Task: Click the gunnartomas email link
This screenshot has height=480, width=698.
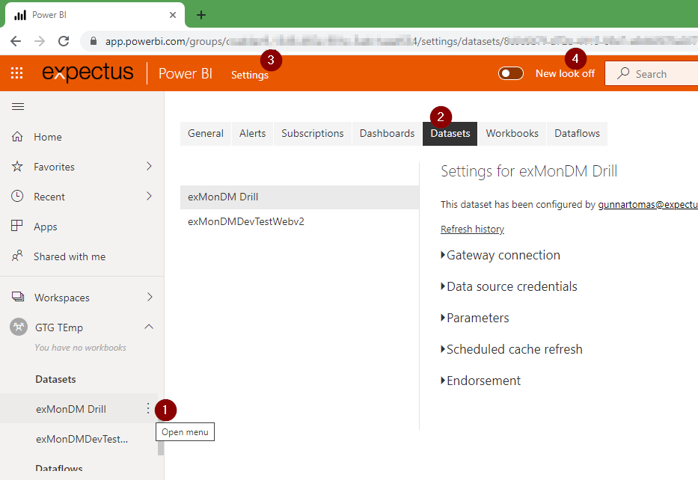Action: [648, 205]
